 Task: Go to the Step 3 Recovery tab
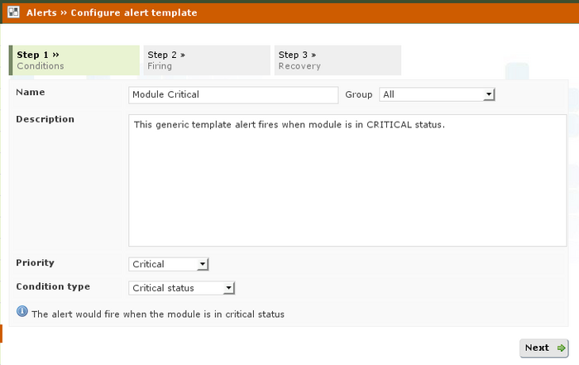point(337,60)
